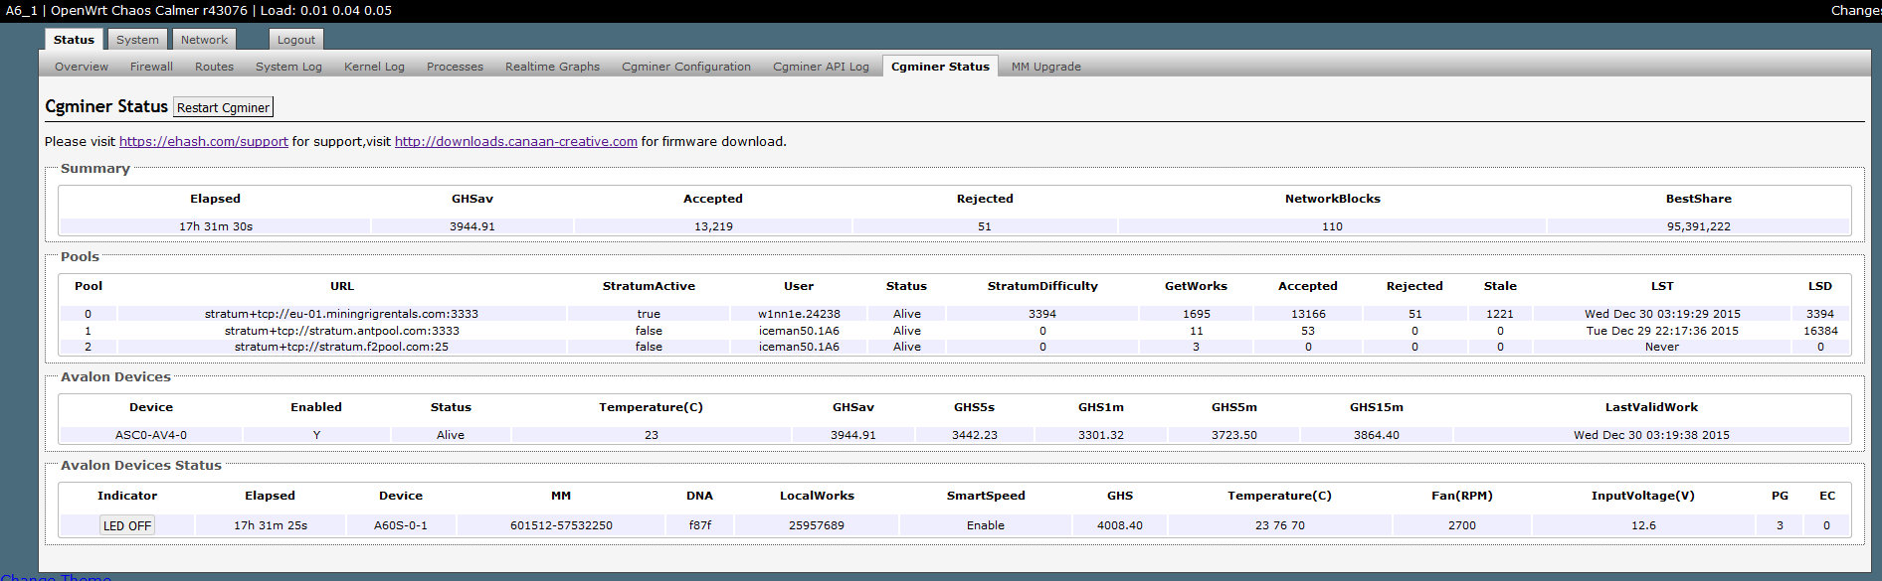This screenshot has height=581, width=1882.
Task: Click the Accepted value 13,219
Action: tap(713, 226)
